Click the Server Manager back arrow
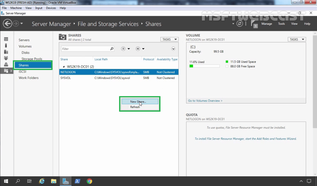The height and width of the screenshot is (186, 317). [7, 24]
